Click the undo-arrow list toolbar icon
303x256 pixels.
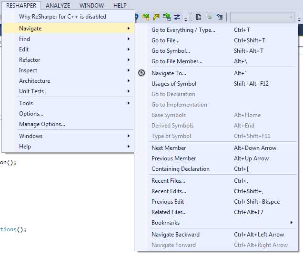(220, 17)
